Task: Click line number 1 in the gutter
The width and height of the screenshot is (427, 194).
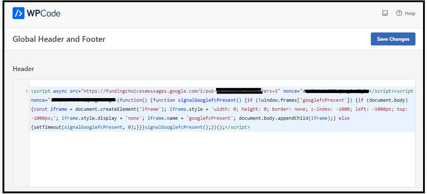Action: click(x=27, y=91)
